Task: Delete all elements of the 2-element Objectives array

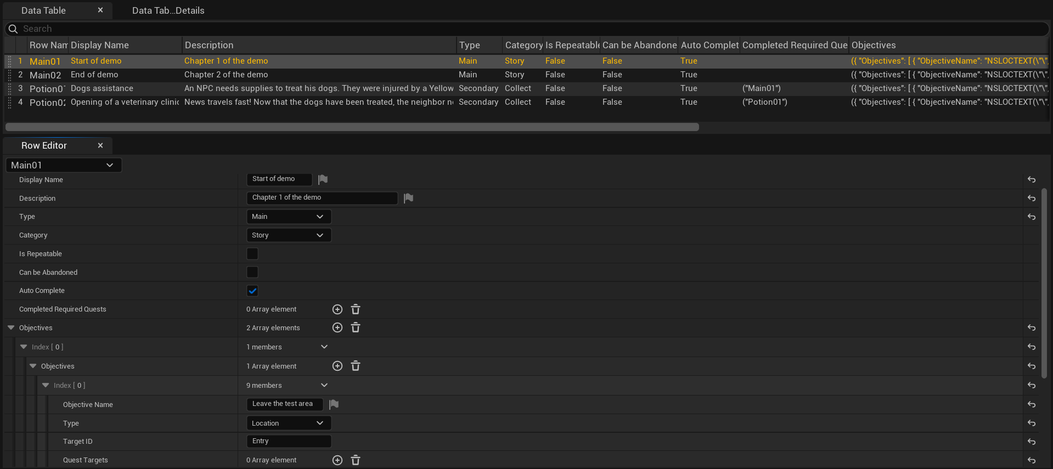Action: pos(356,327)
